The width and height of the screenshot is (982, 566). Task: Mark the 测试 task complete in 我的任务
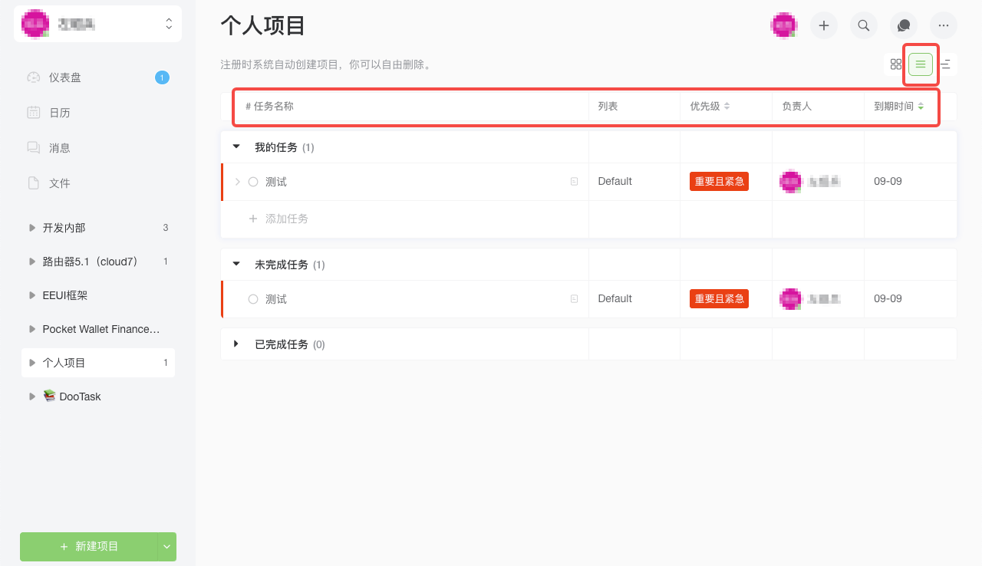click(x=253, y=181)
